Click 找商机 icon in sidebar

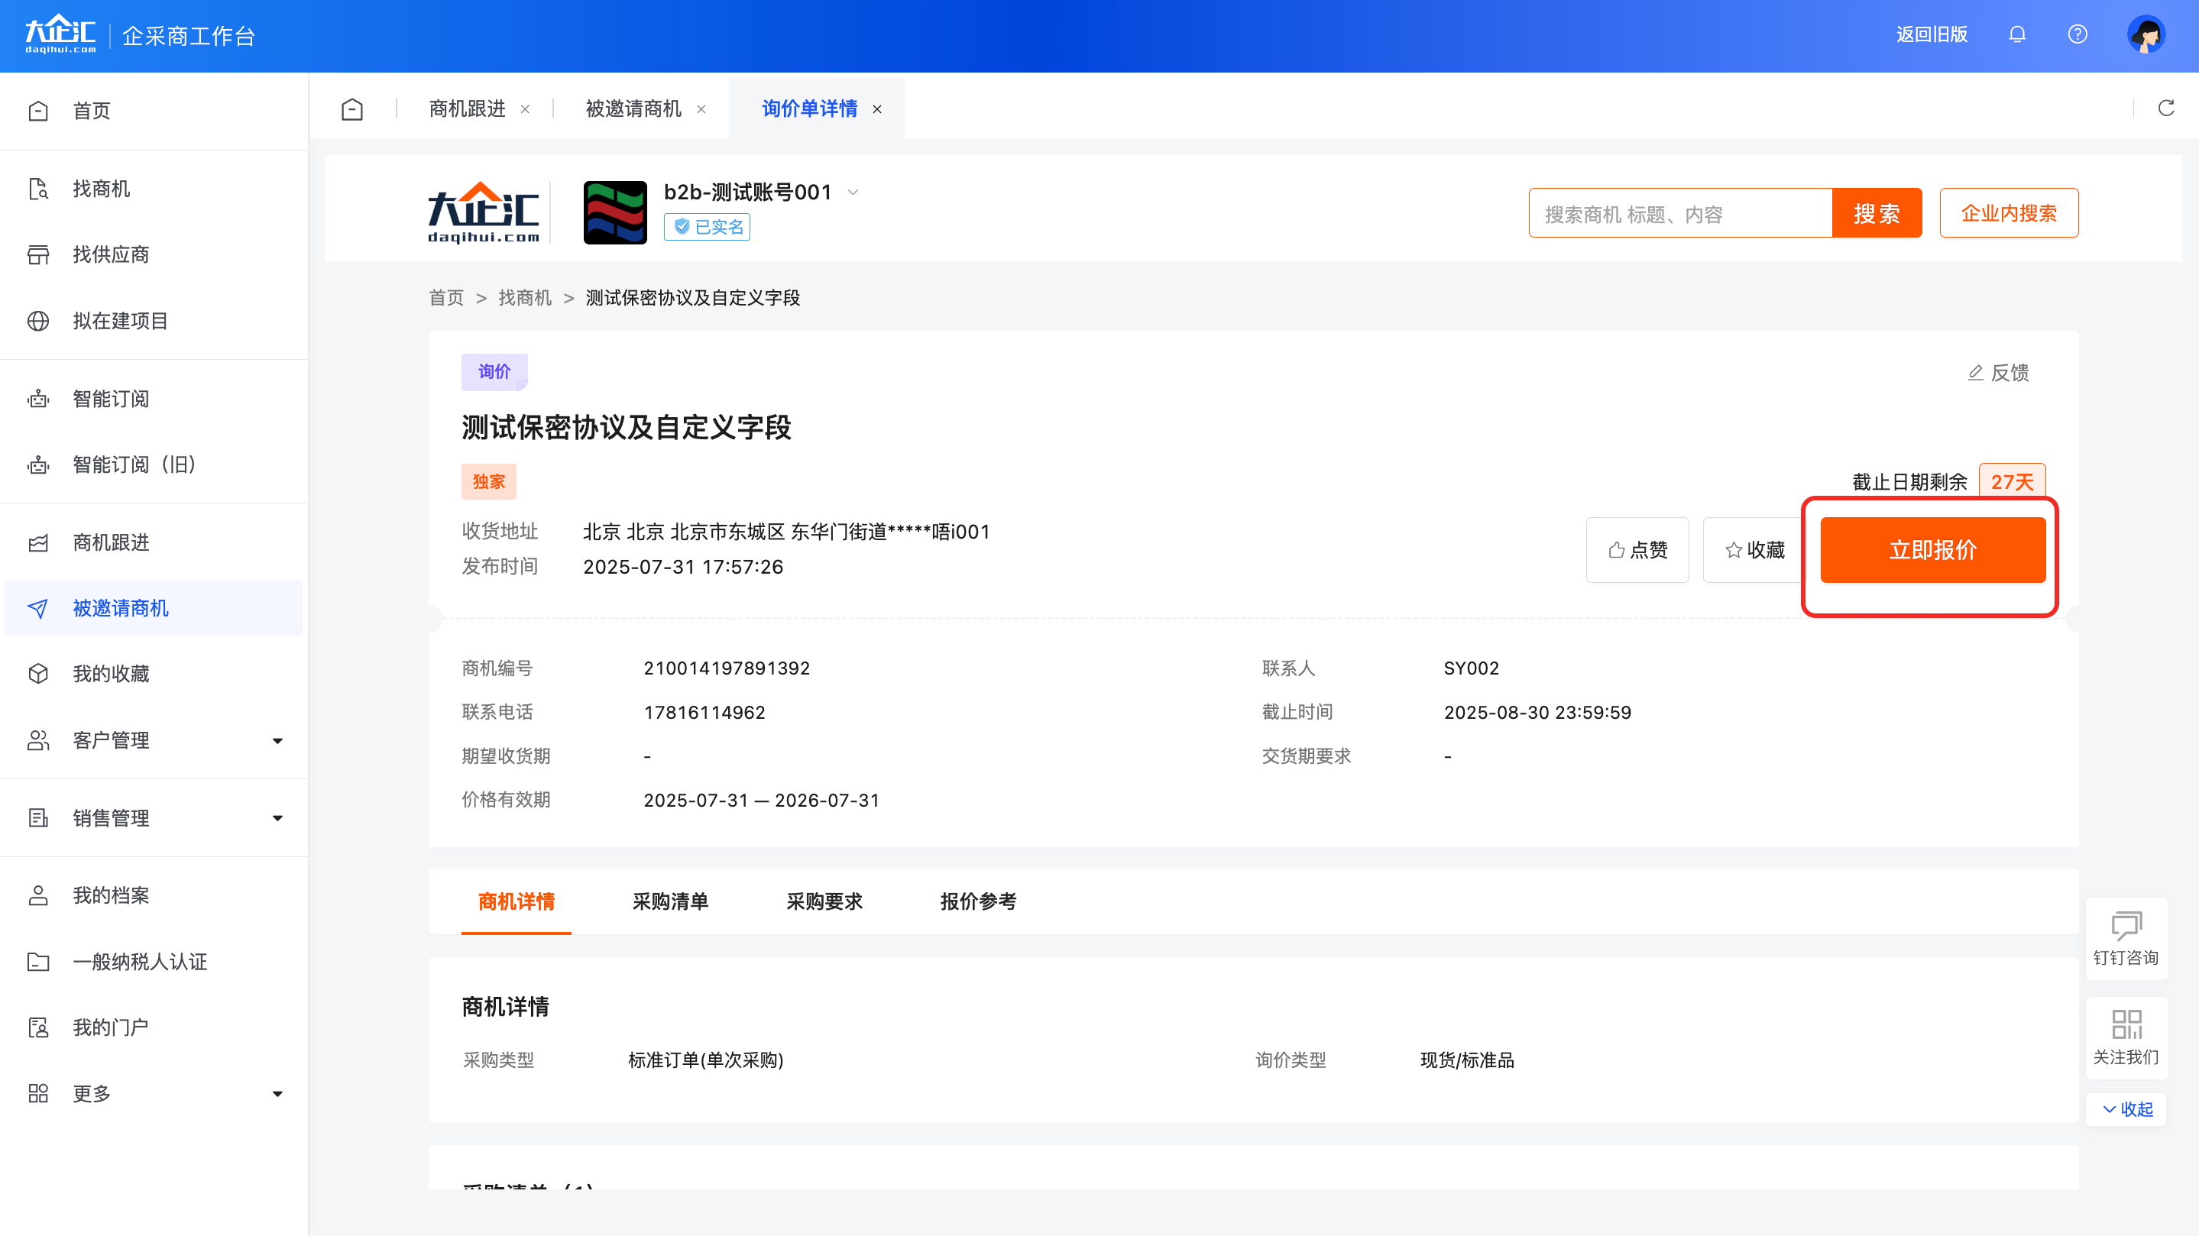click(38, 189)
